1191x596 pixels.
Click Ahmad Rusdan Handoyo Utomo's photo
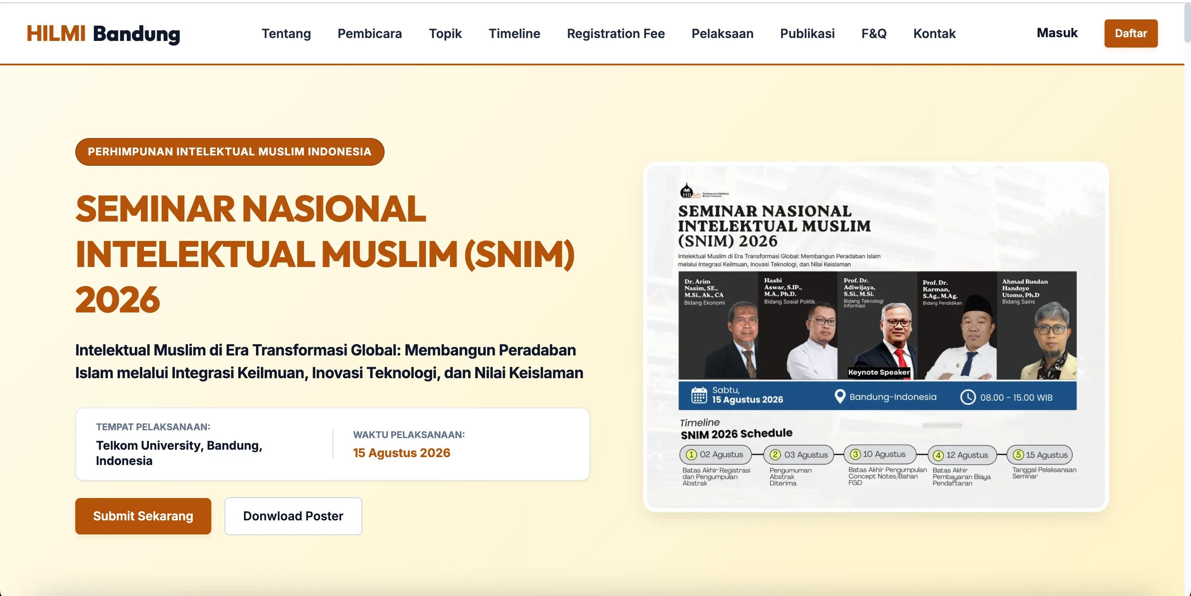point(1050,340)
